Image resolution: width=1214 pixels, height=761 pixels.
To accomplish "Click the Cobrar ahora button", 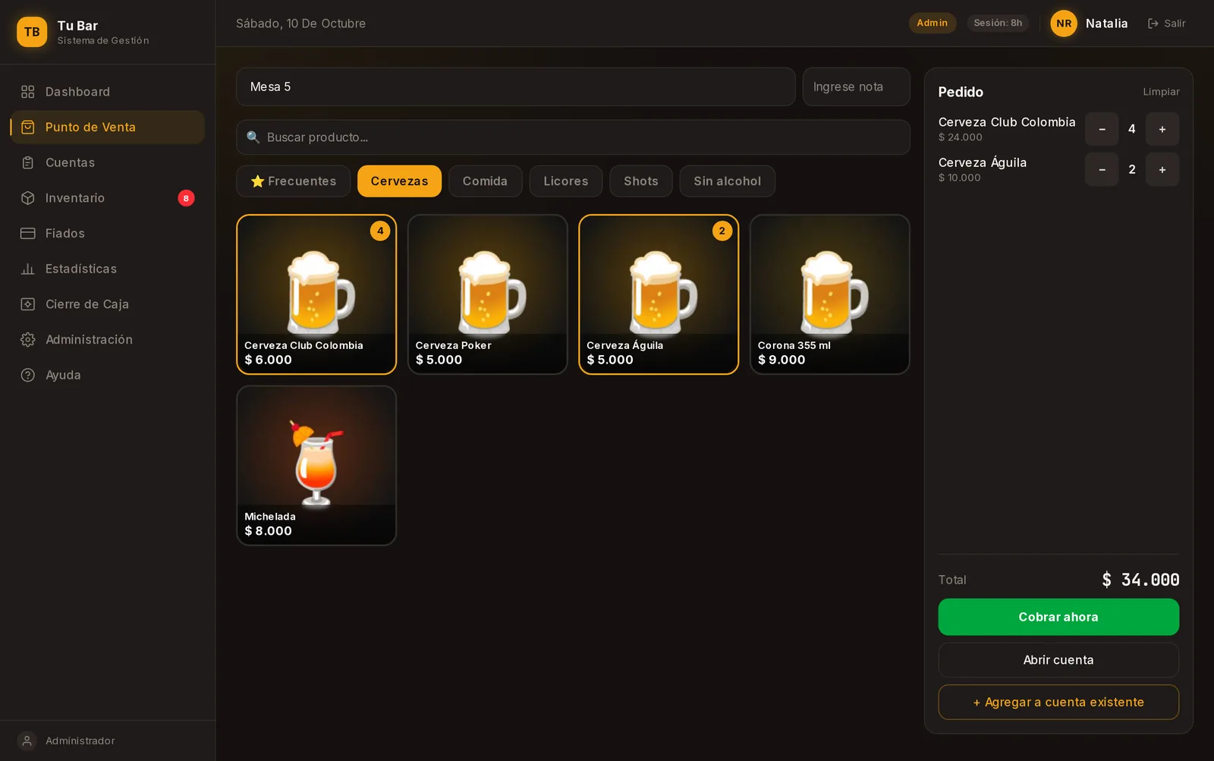I will (1058, 617).
